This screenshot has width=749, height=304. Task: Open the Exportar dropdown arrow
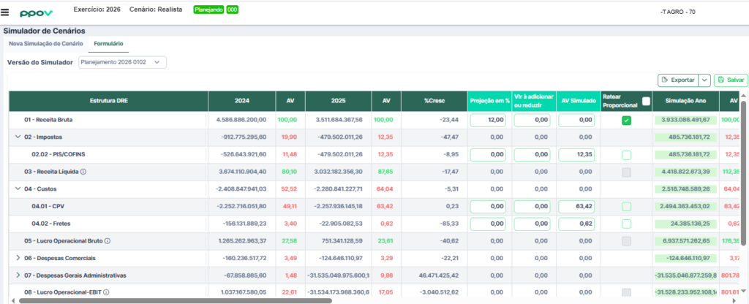(x=704, y=80)
